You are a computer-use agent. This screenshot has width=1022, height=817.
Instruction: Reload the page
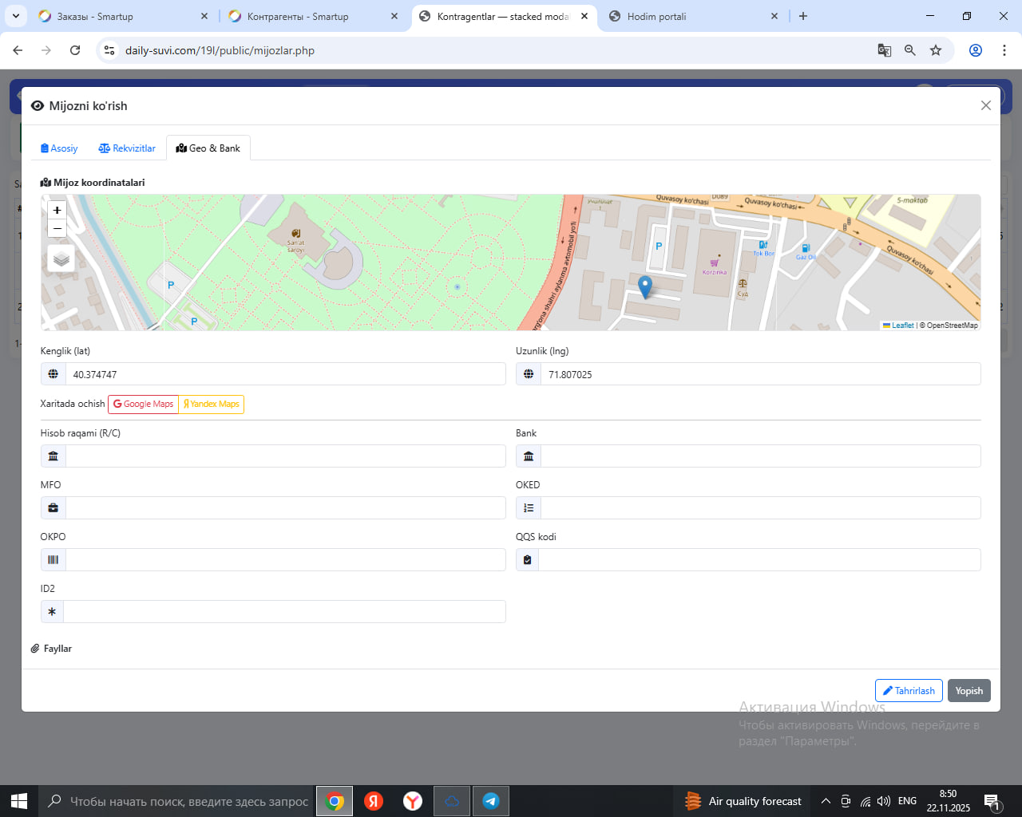pos(75,50)
